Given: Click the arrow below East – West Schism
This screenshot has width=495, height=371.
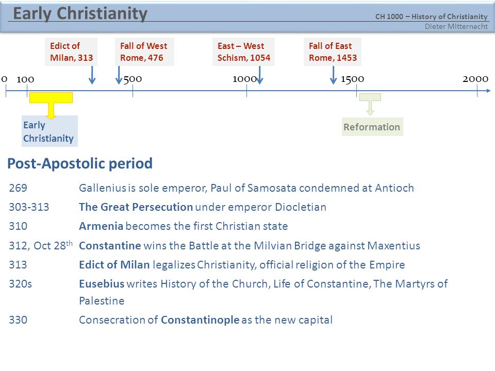Looking at the screenshot, I should point(259,75).
